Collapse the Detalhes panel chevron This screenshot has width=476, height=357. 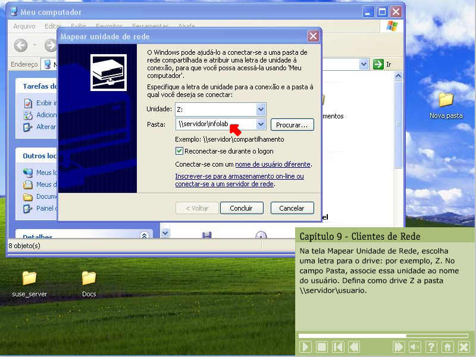143,236
